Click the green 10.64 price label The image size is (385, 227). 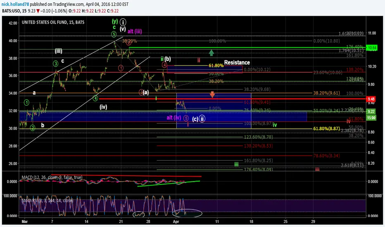(x=372, y=48)
